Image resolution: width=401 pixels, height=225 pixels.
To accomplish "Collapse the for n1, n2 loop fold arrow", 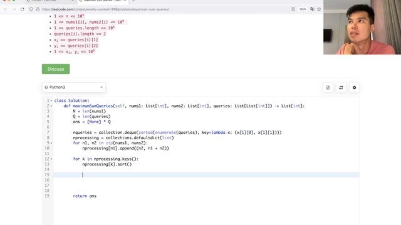I will (x=51, y=143).
